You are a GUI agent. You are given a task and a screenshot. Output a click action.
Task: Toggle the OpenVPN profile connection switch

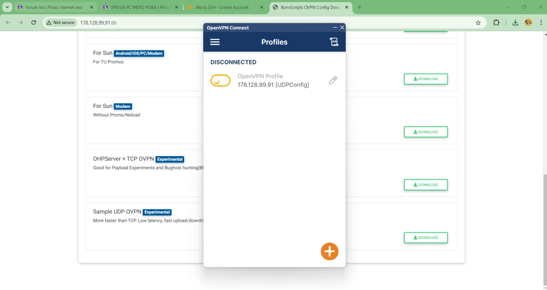221,80
